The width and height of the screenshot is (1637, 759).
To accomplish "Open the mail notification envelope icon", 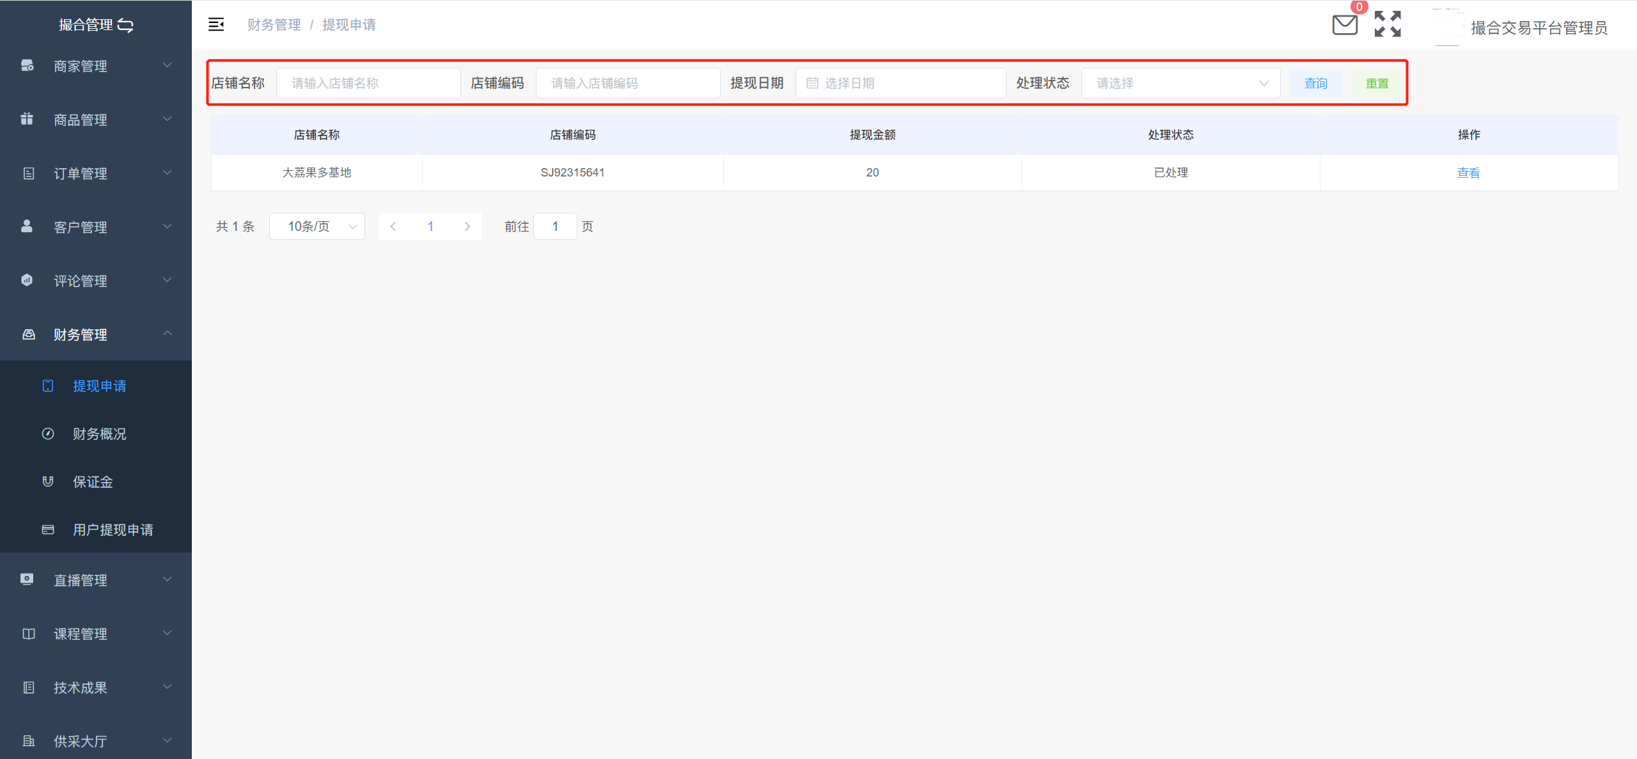I will click(1345, 25).
